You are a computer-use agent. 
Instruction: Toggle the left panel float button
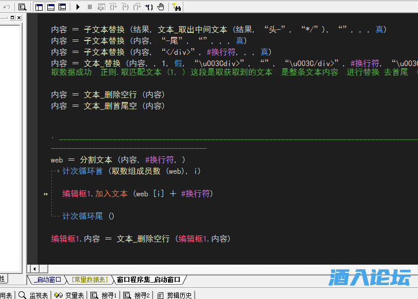tap(12, 17)
